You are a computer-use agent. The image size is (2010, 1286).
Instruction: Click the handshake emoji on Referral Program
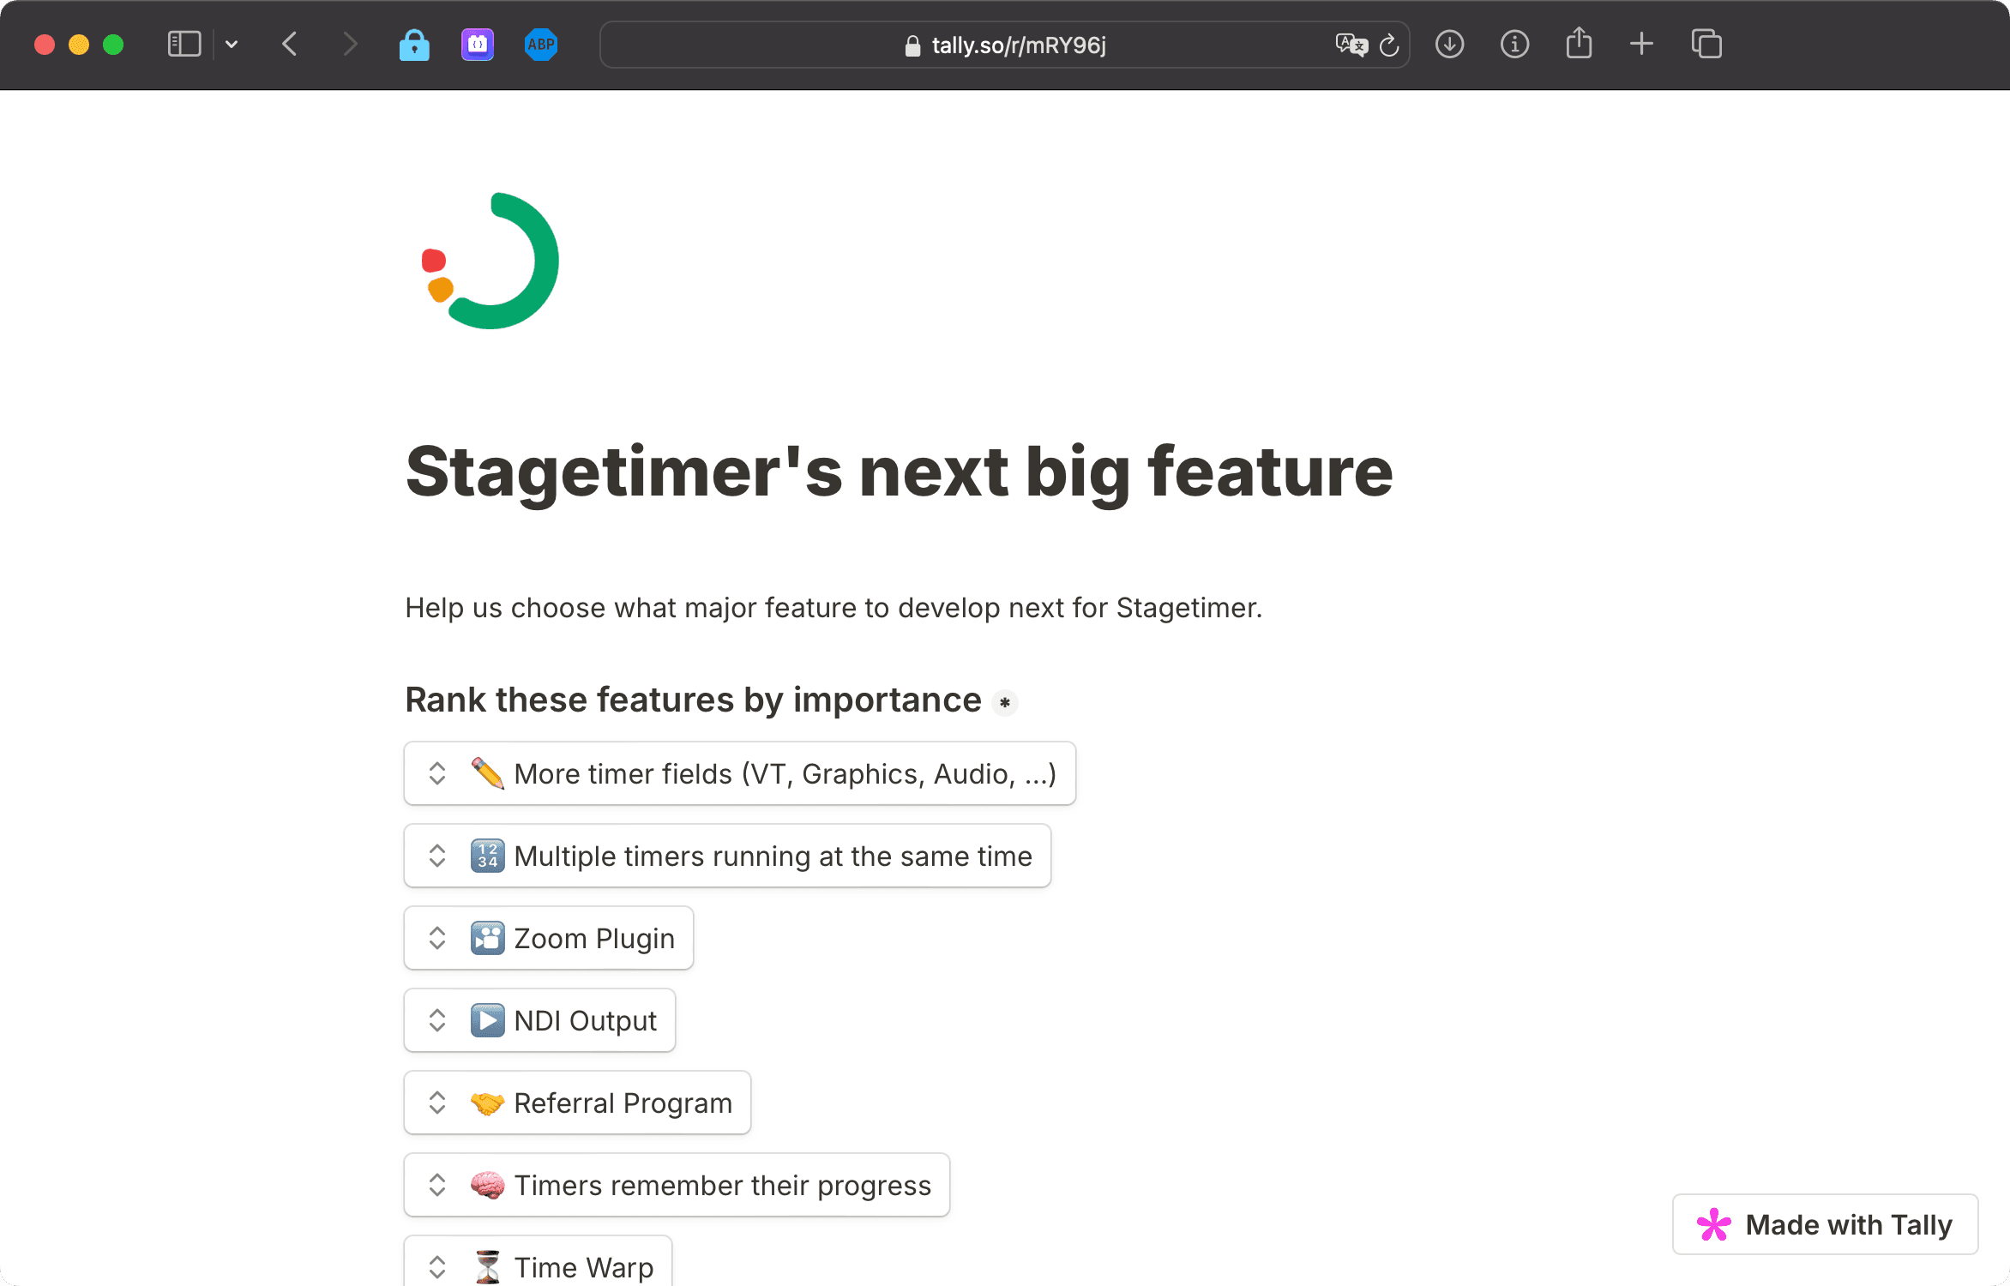488,1103
